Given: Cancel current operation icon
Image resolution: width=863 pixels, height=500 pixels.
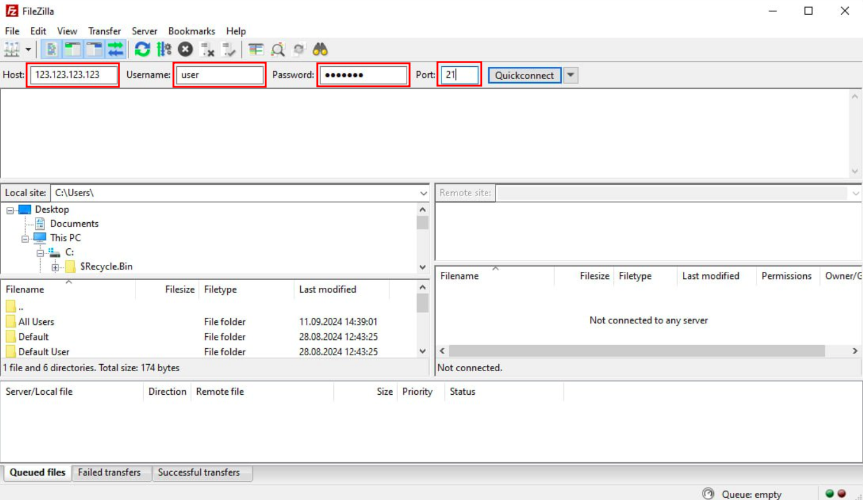Looking at the screenshot, I should click(x=185, y=50).
